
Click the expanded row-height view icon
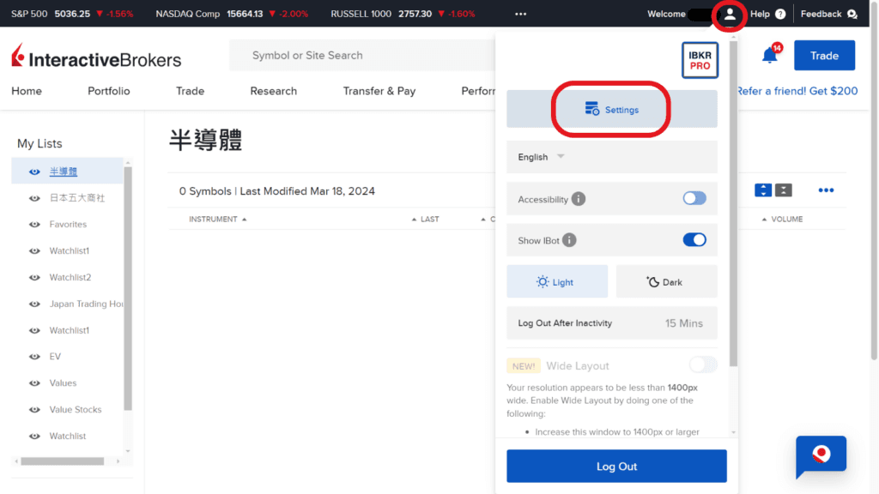point(762,190)
